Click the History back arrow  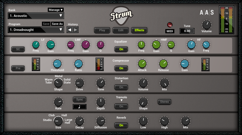coord(70,30)
